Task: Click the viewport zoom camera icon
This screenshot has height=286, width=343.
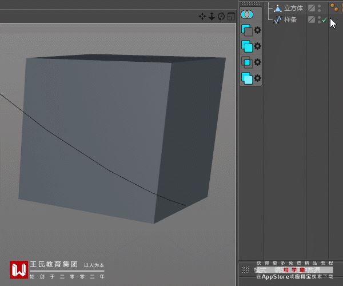Action: (x=212, y=17)
